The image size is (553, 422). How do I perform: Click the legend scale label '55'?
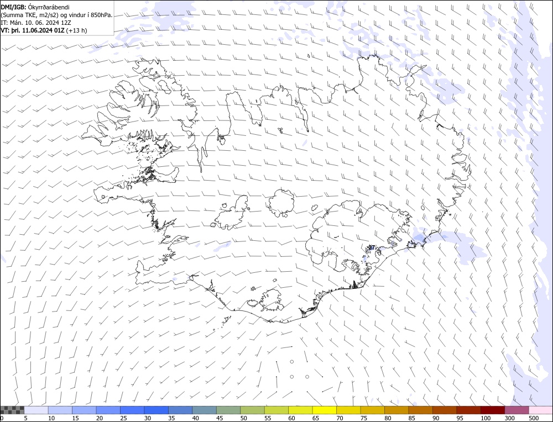[x=268, y=418]
